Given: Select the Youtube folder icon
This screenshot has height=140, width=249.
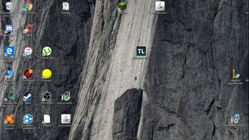Looking at the screenshot, I should point(66,6).
